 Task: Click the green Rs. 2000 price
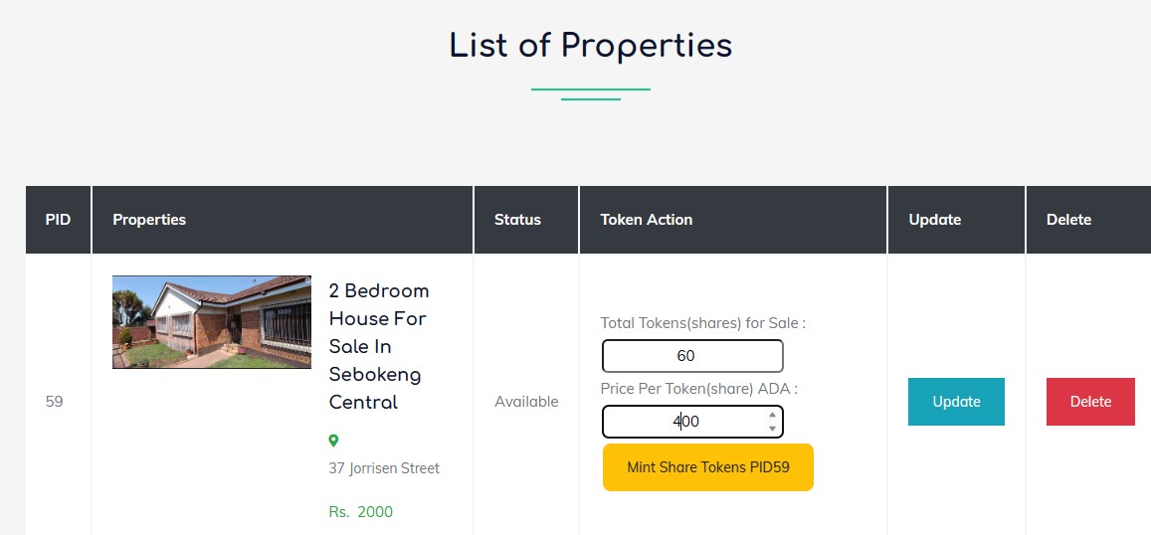[x=361, y=512]
